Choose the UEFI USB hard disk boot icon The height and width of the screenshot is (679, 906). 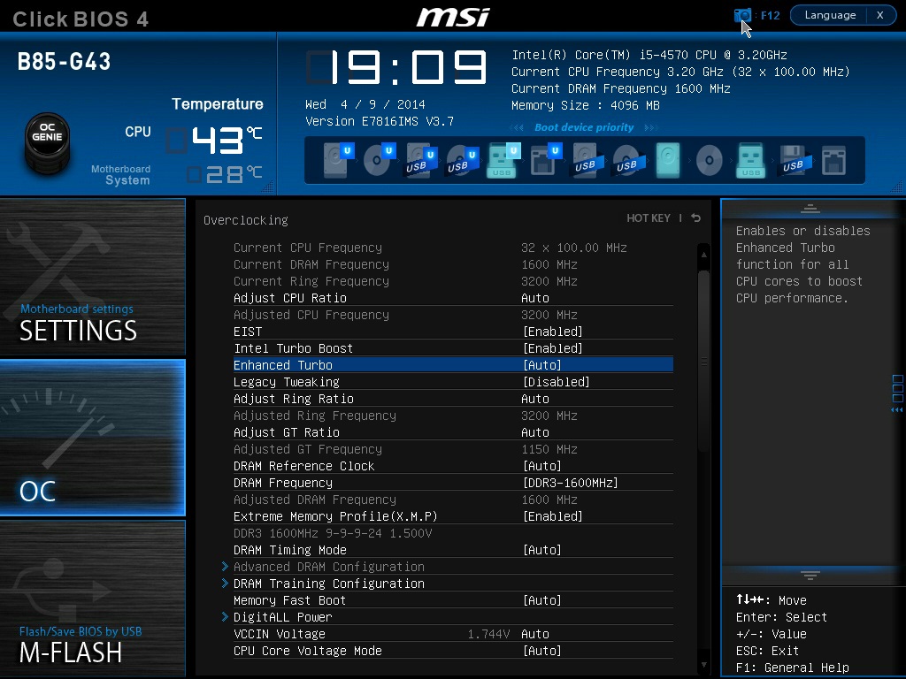(x=420, y=160)
